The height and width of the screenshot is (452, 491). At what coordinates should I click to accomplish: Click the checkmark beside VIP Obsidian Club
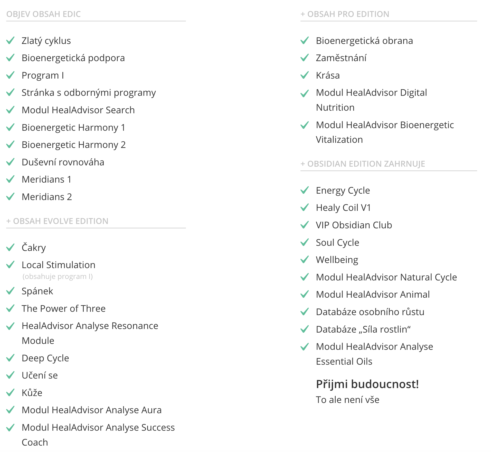tap(305, 225)
